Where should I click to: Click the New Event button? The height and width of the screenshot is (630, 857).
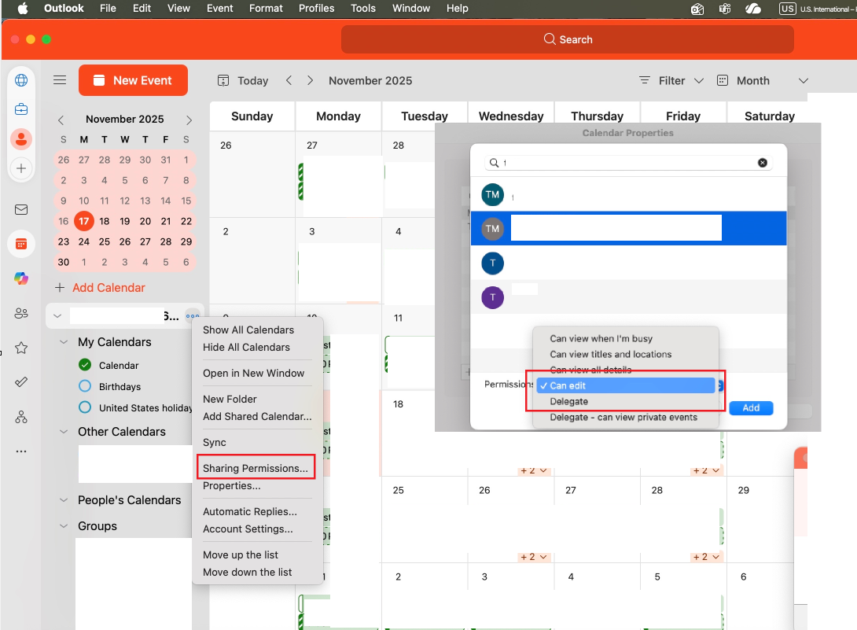click(x=134, y=80)
